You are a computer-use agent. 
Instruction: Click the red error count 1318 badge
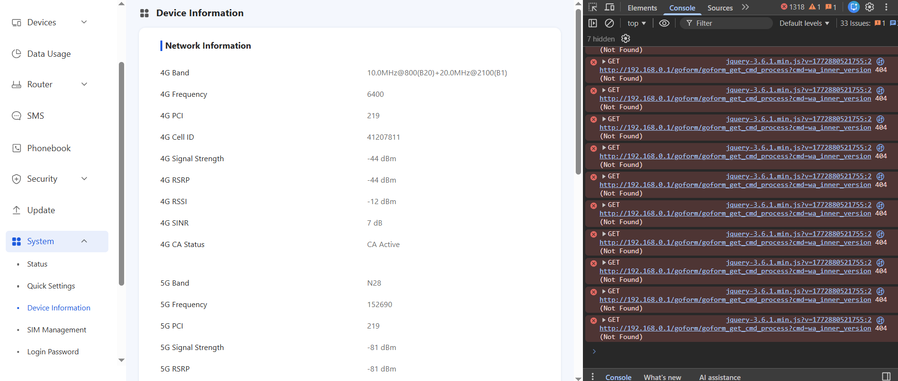pyautogui.click(x=792, y=7)
